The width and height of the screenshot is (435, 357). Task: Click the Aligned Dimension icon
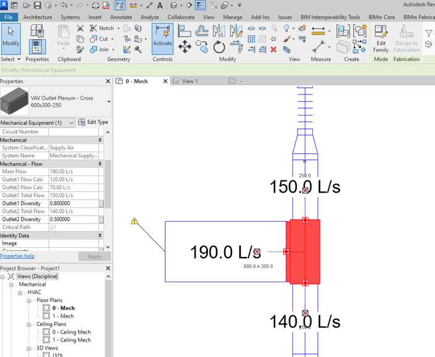[x=318, y=47]
